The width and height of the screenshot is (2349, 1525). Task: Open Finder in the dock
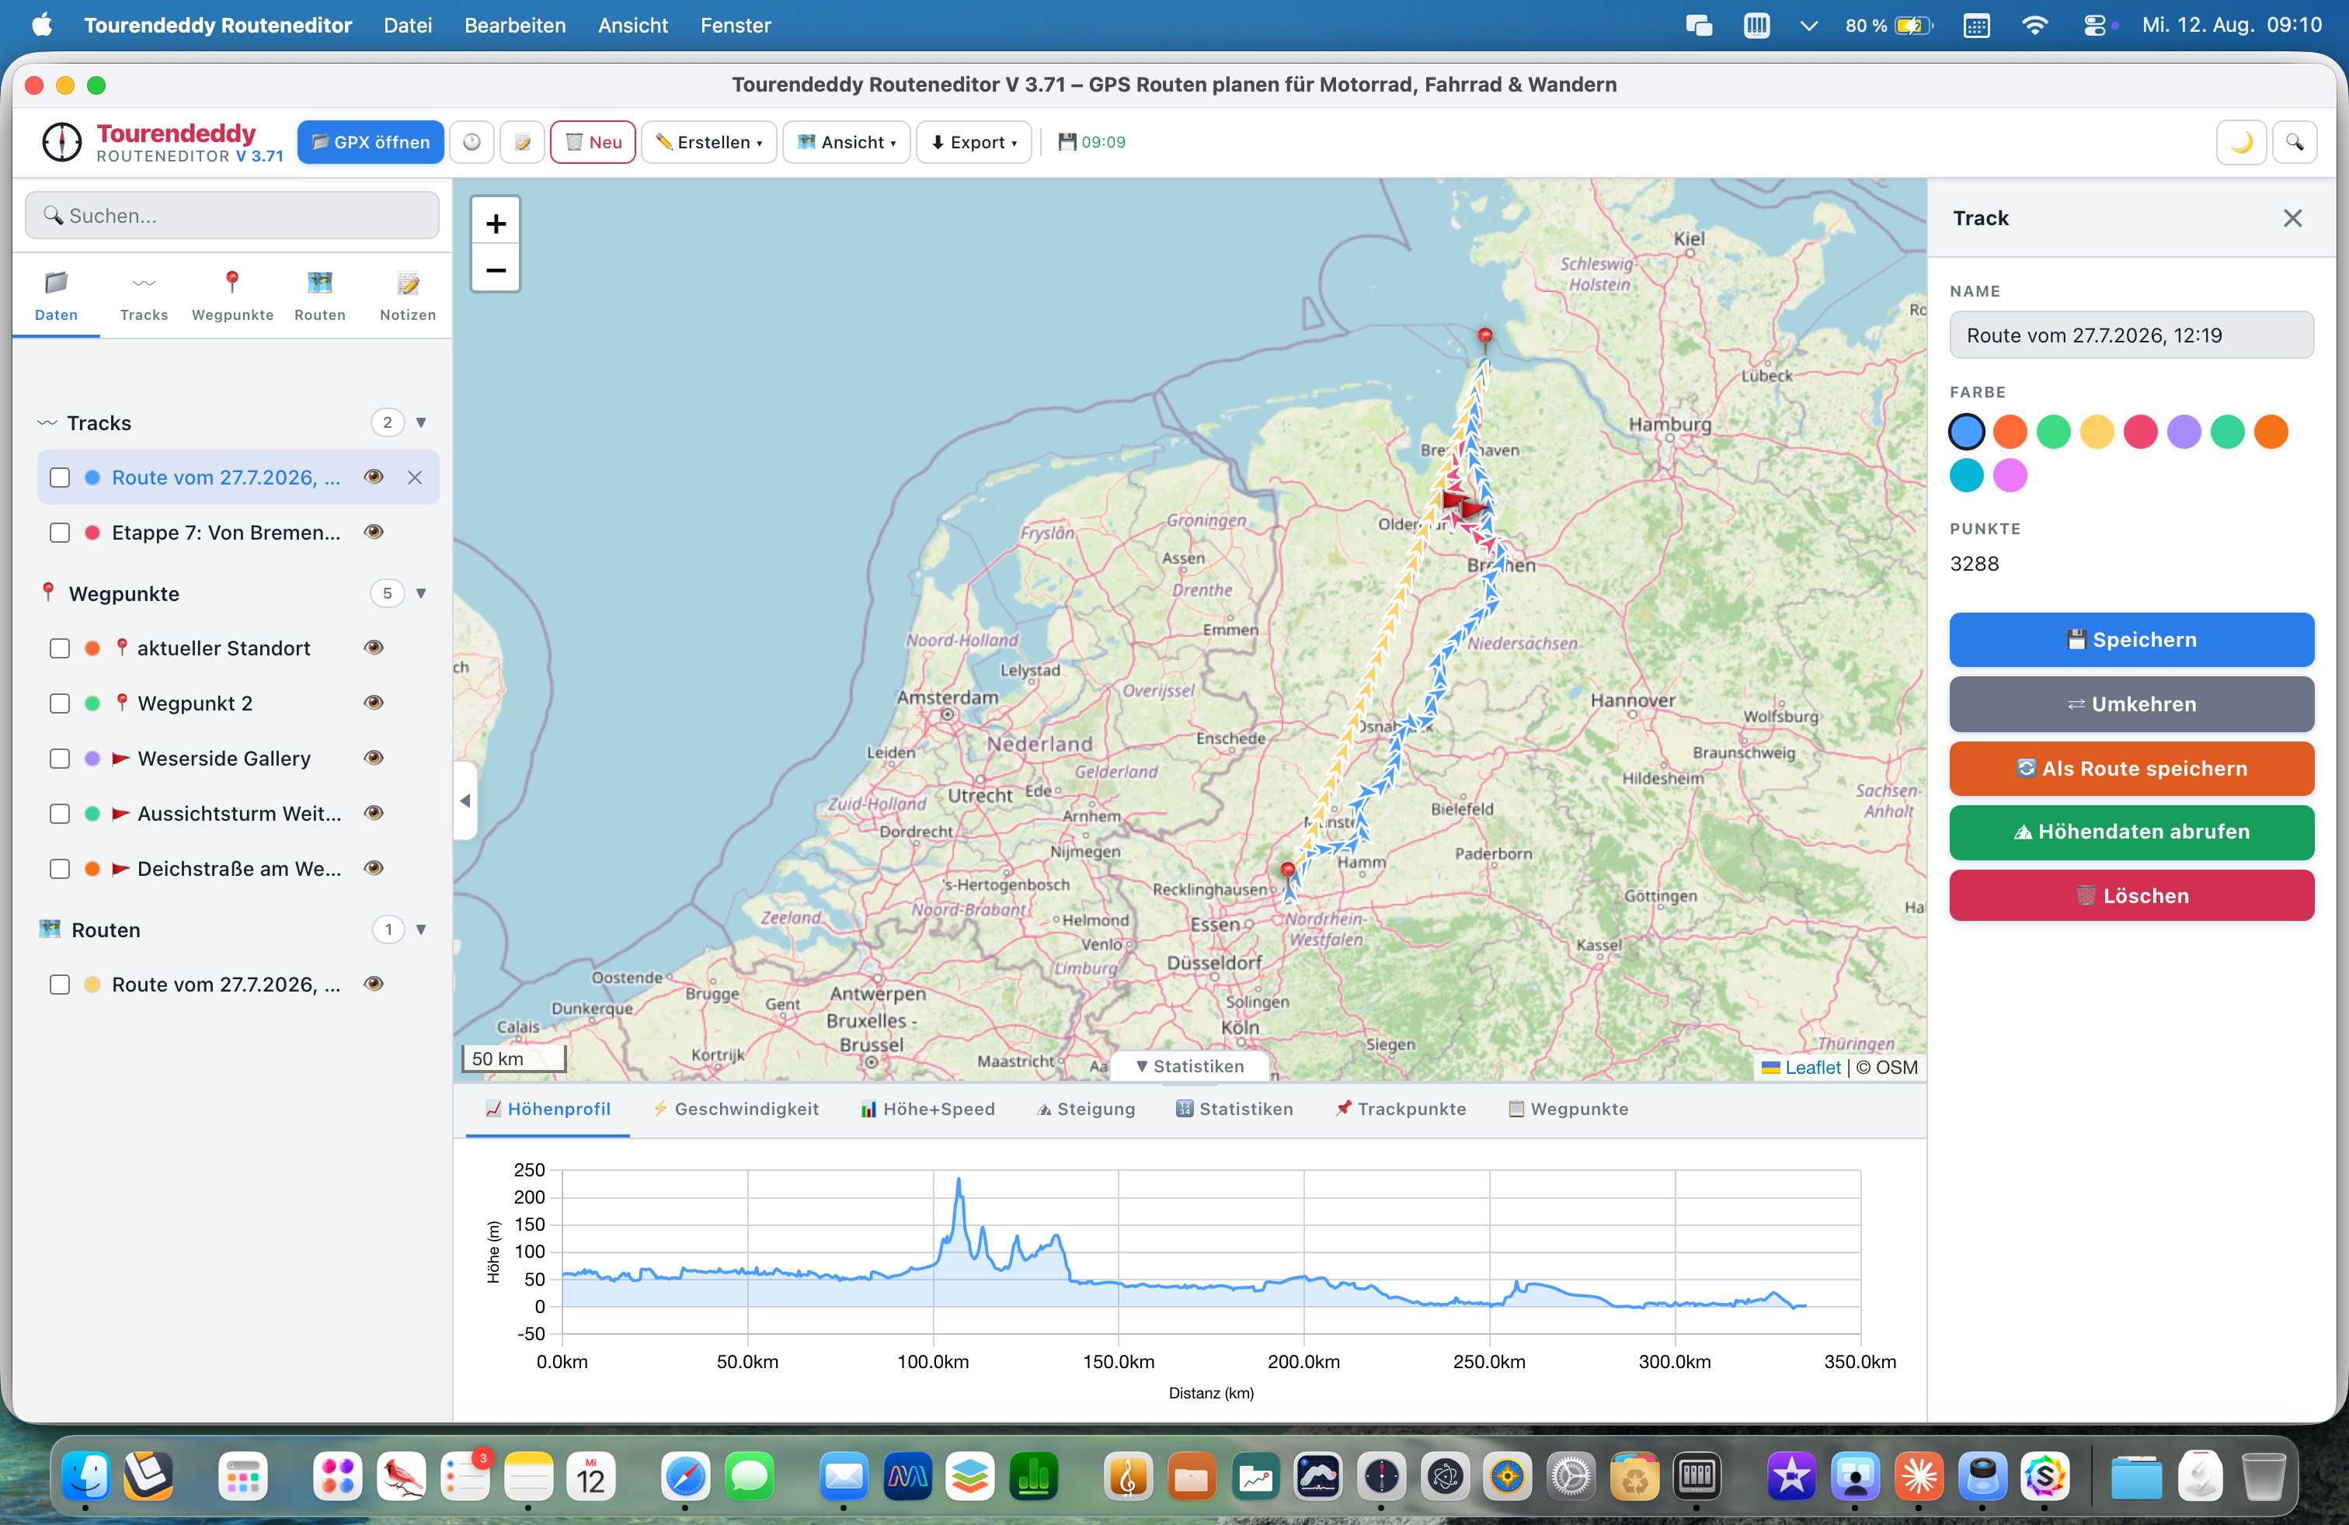86,1477
